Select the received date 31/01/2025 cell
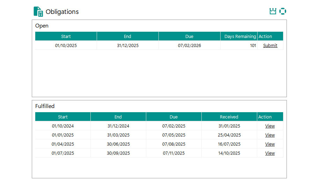This screenshot has height=185, width=319. [229, 126]
